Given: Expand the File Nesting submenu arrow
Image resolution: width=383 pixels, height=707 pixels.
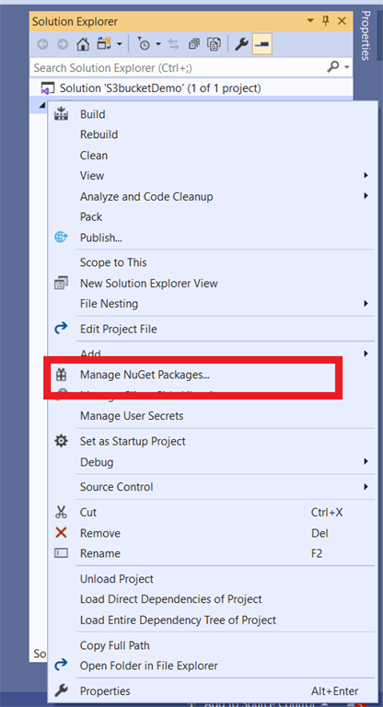Looking at the screenshot, I should 366,304.
